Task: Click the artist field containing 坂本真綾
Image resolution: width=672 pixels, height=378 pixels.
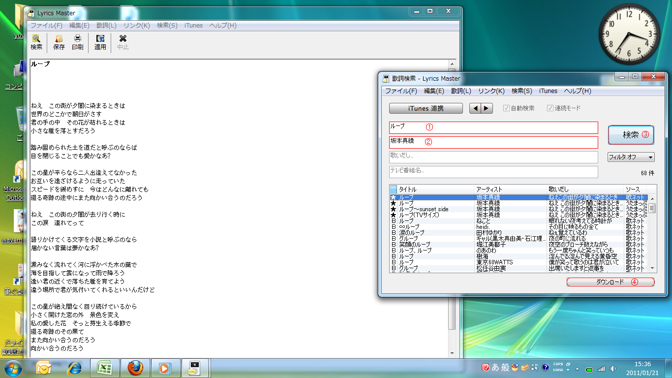Action: [x=493, y=142]
